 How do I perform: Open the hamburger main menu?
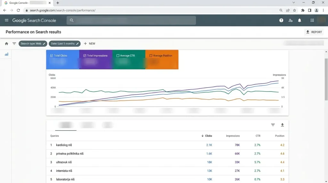click(6, 20)
